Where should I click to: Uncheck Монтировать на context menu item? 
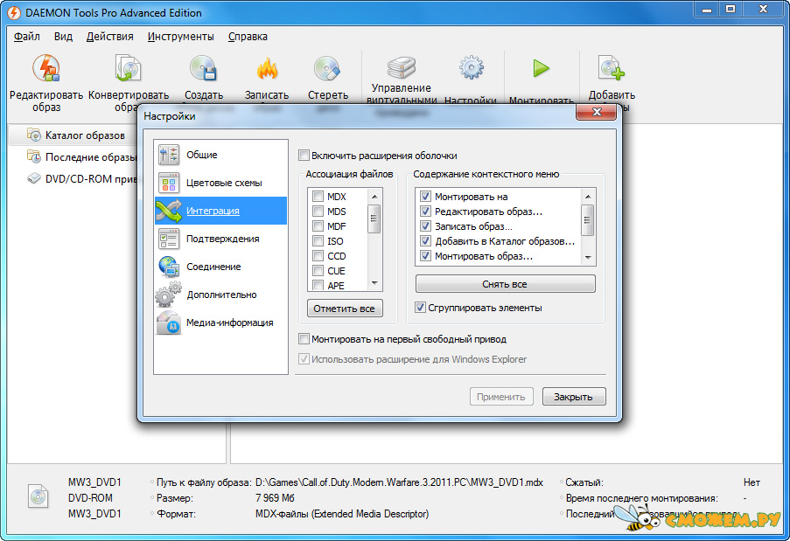pos(426,197)
